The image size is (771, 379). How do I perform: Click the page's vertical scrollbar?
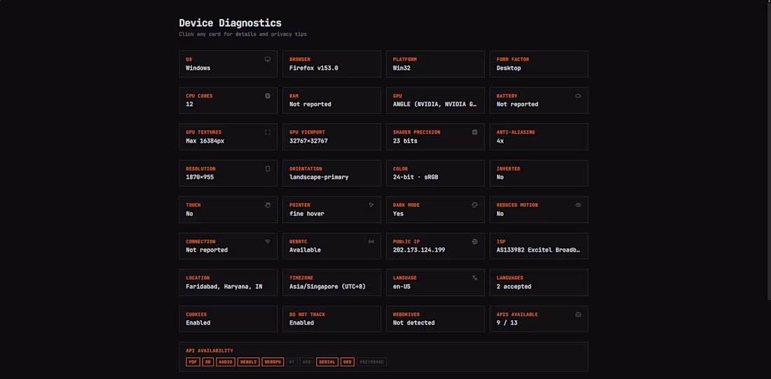(x=768, y=150)
